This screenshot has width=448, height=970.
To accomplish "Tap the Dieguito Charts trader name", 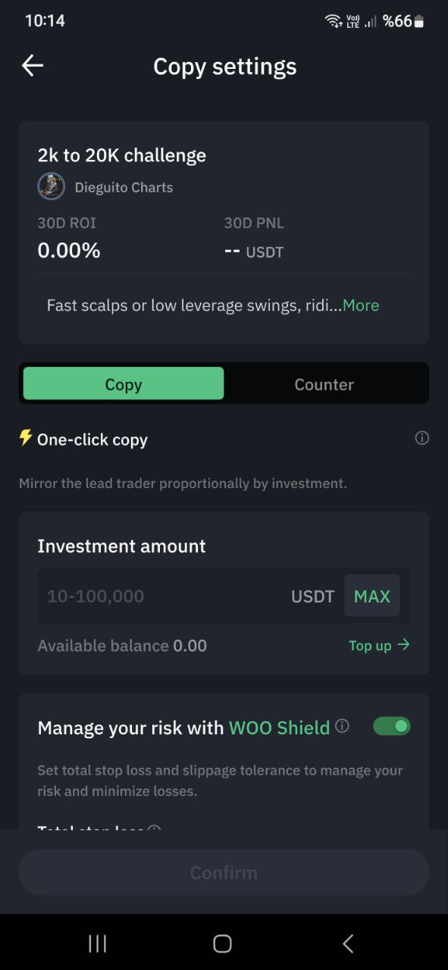I will tap(124, 187).
